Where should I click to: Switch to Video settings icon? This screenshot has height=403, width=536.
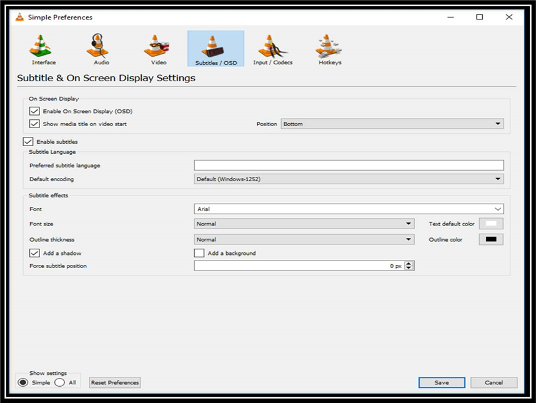(x=157, y=47)
